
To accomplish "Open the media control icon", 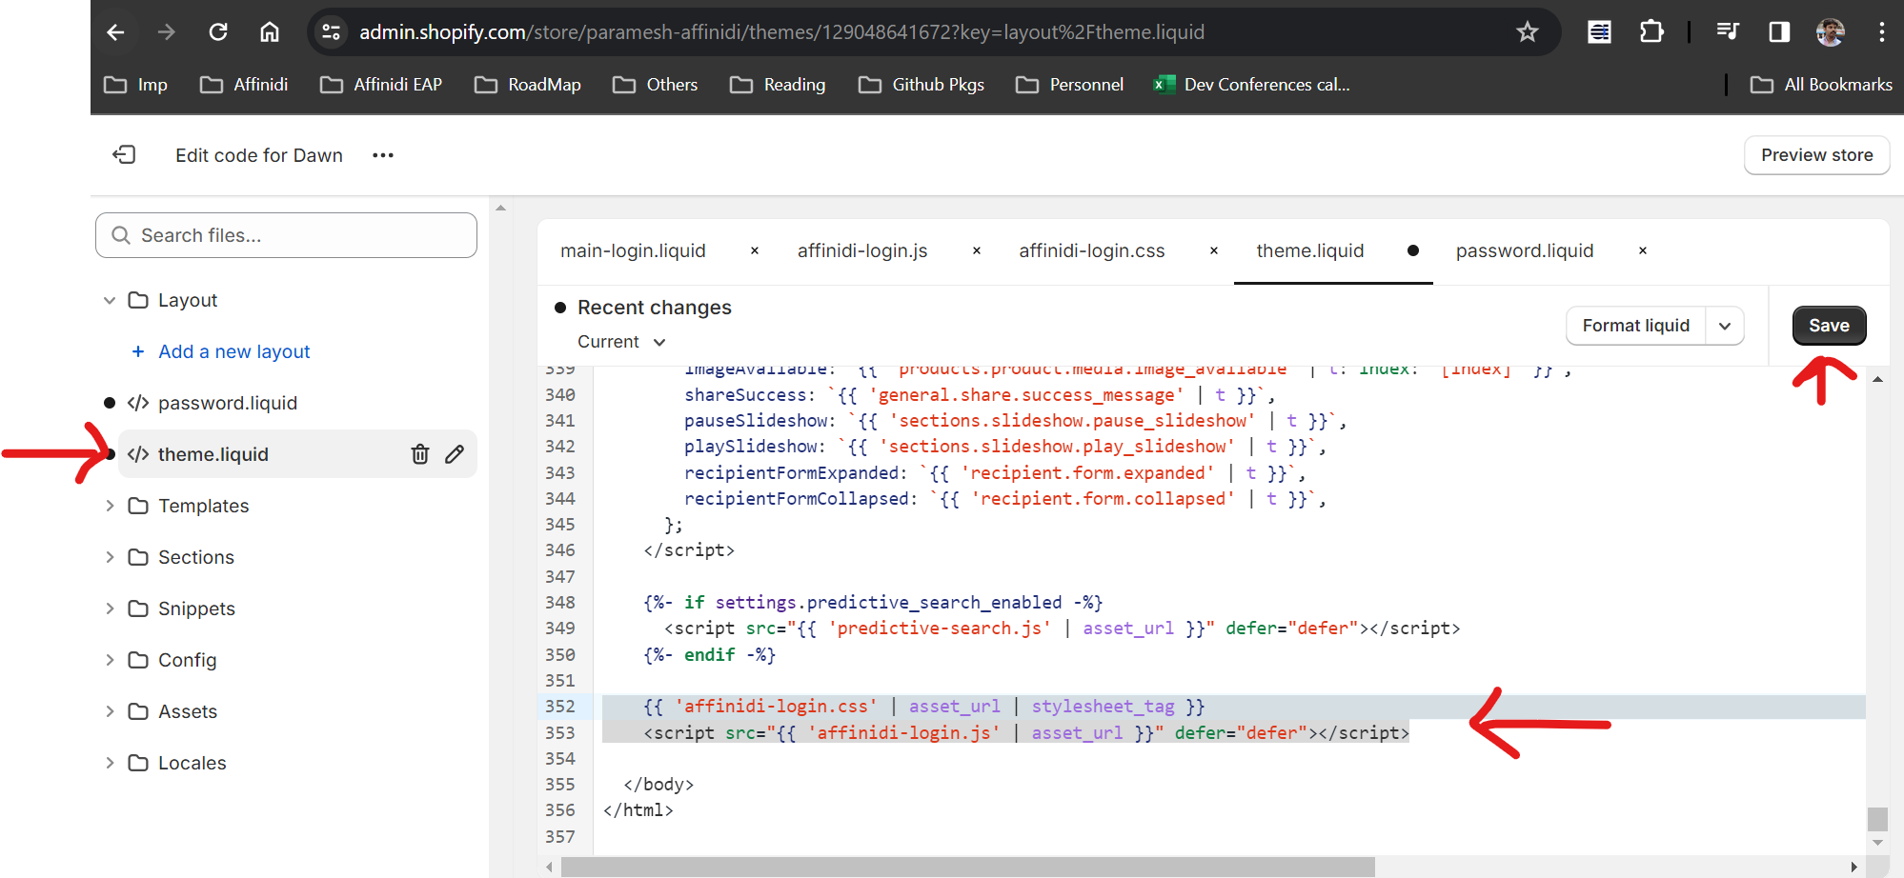I will click(x=1727, y=32).
